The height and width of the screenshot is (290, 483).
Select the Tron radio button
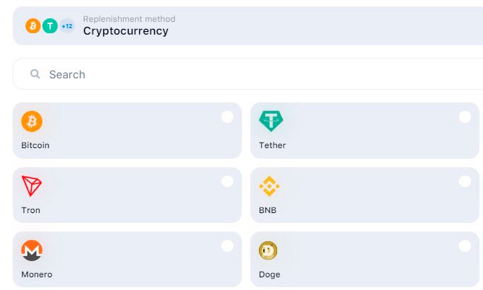(x=227, y=181)
